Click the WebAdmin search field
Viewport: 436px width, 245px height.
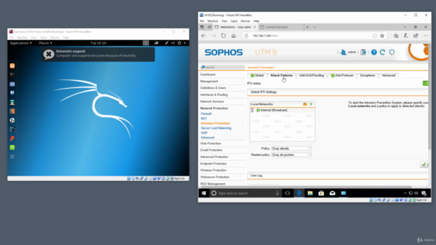point(223,67)
